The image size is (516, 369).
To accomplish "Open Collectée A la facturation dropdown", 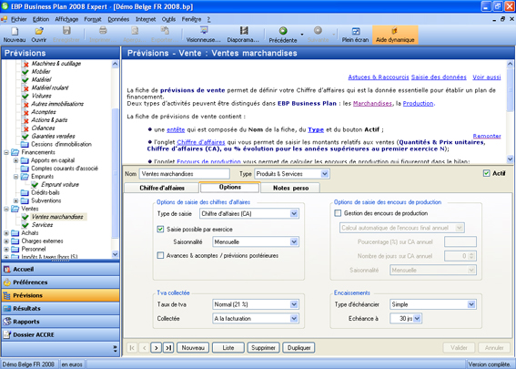I will pos(294,319).
